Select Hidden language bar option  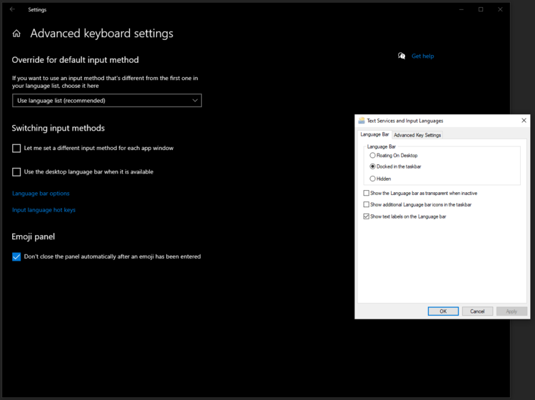click(x=372, y=179)
